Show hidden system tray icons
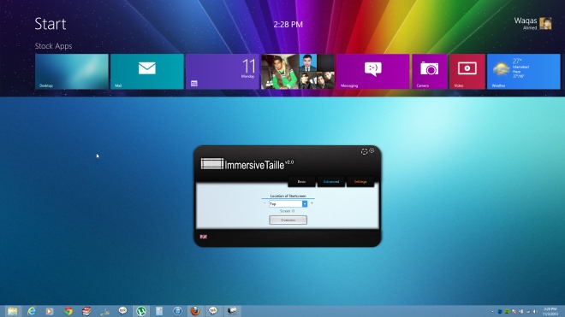This screenshot has height=317, width=565. tap(492, 312)
